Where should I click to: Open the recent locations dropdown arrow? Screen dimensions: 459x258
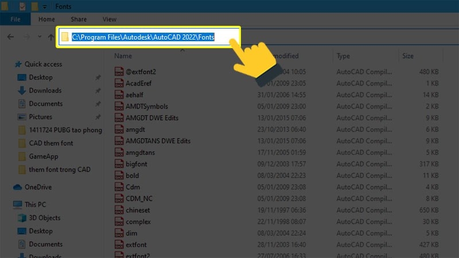tap(40, 37)
